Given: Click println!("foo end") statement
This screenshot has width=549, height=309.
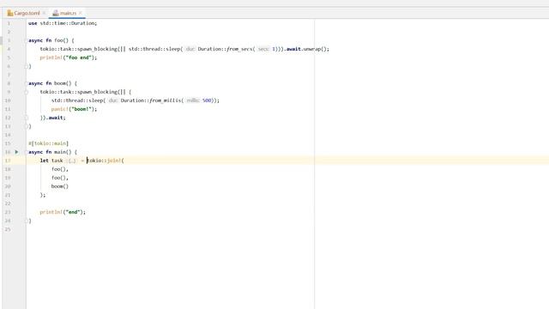Looking at the screenshot, I should click(69, 58).
